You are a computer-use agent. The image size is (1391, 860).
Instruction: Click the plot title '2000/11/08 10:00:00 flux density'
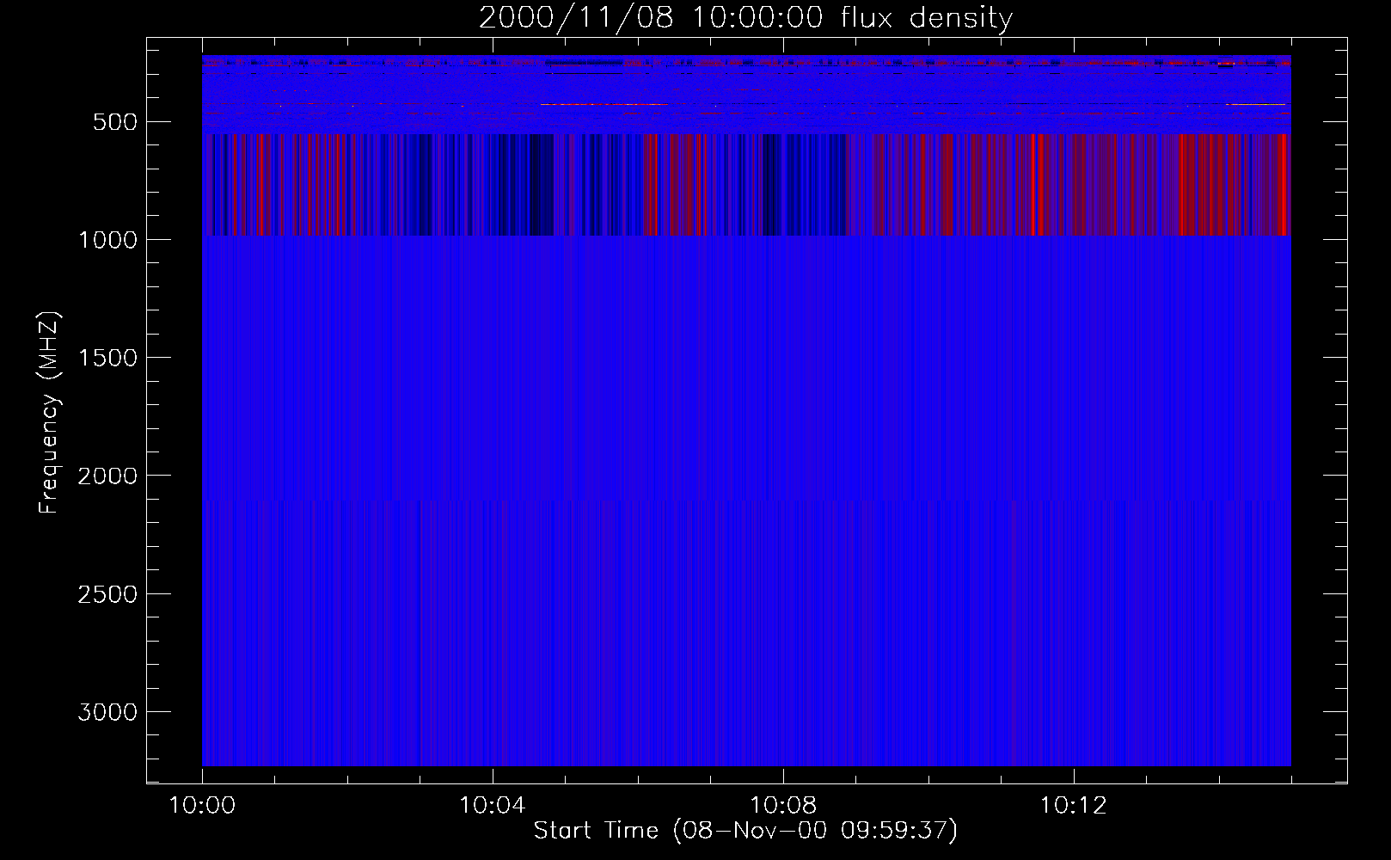coord(745,18)
